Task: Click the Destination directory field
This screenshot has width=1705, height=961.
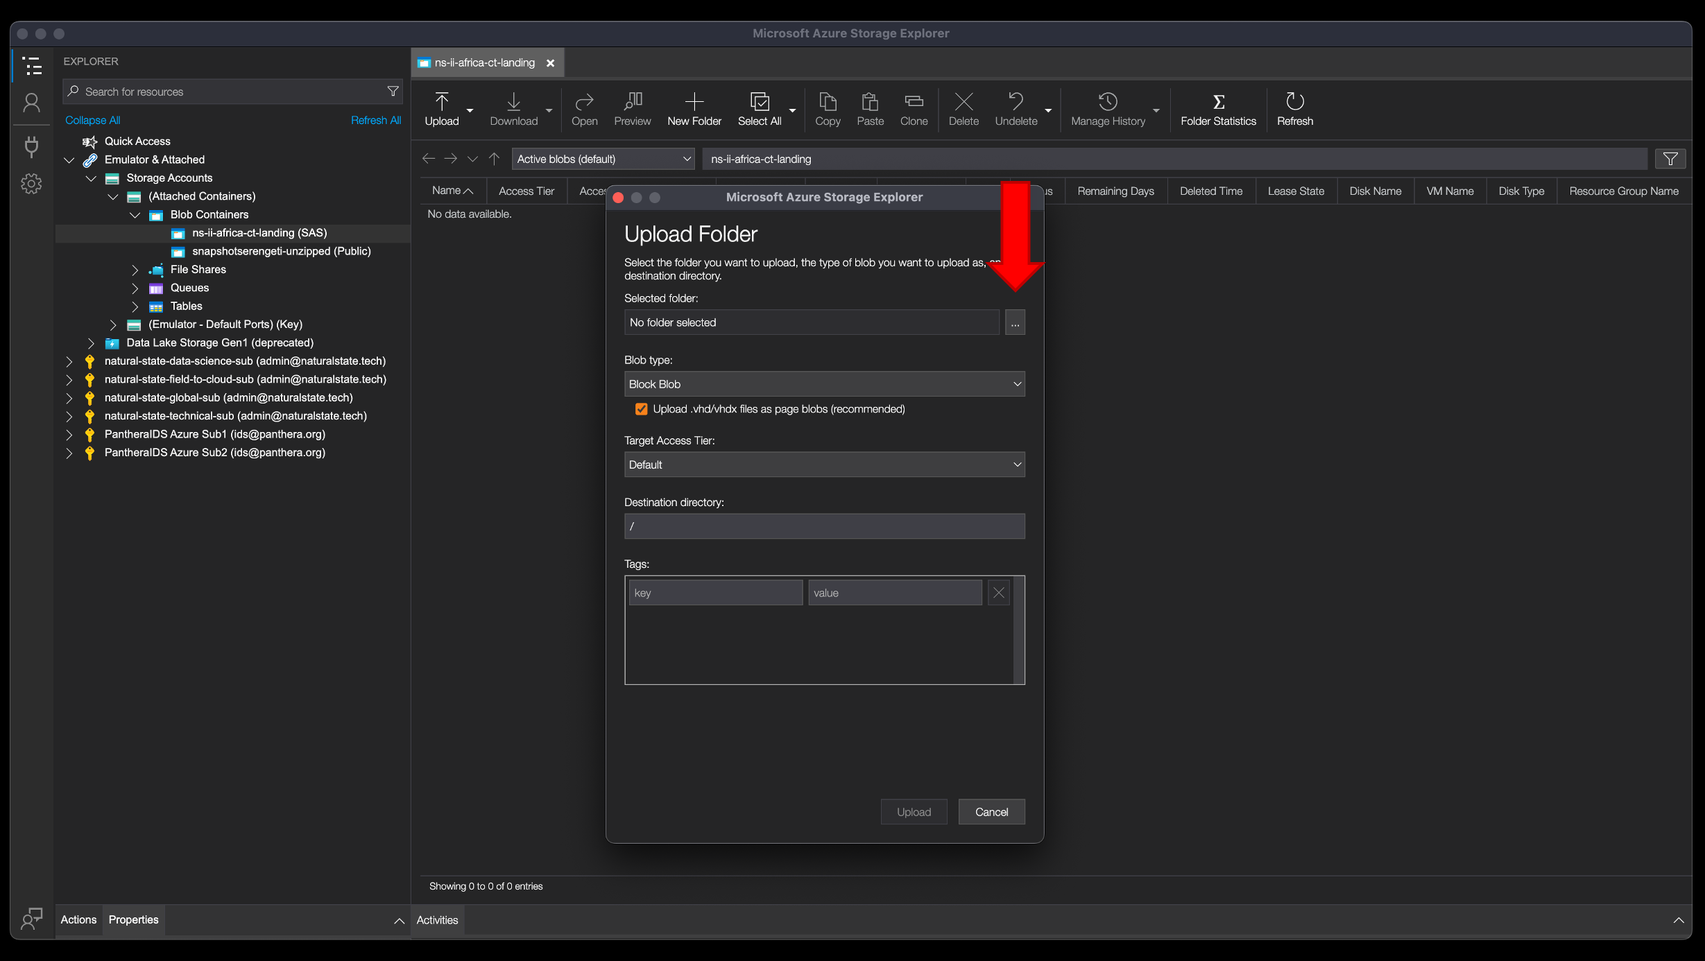Action: tap(824, 526)
